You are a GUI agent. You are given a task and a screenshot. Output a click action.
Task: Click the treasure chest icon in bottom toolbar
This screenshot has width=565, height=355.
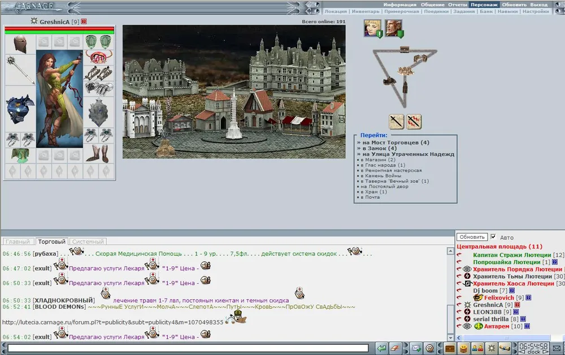(450, 348)
